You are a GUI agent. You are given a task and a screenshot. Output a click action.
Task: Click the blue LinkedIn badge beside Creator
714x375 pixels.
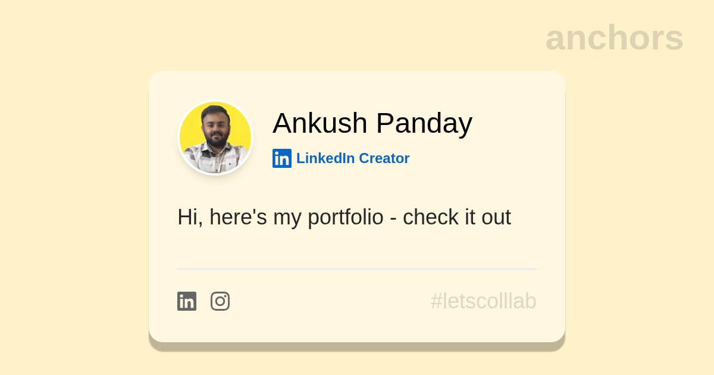coord(282,158)
